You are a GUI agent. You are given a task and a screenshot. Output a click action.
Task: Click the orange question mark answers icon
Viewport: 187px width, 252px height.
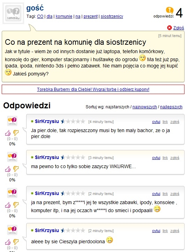[x=170, y=10]
